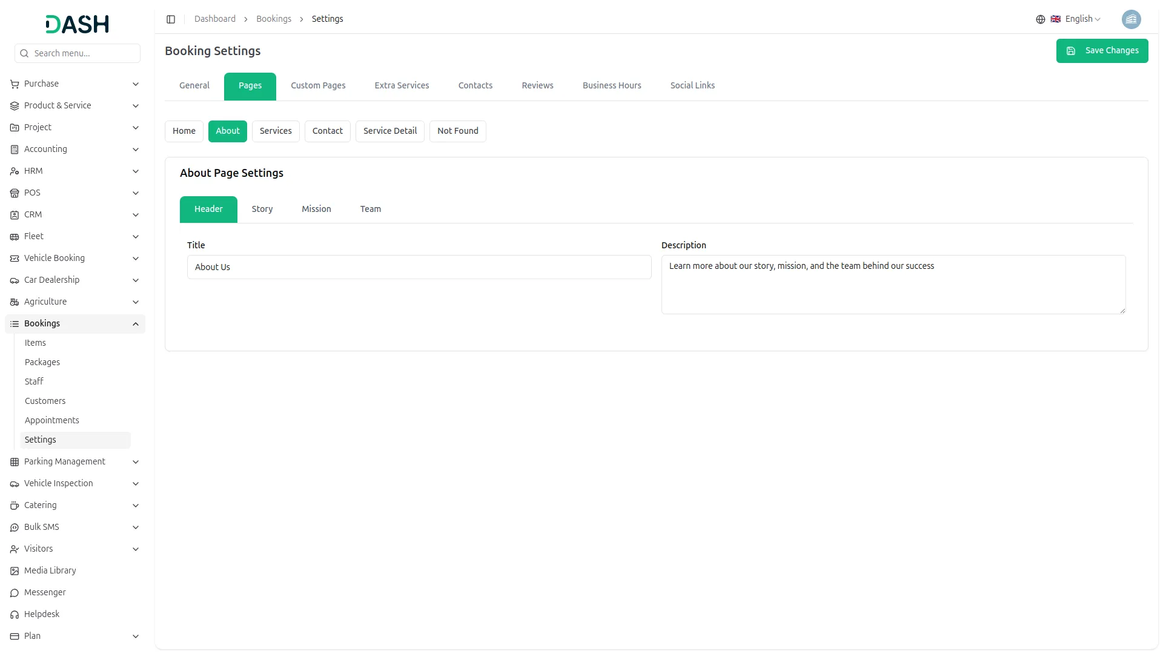
Task: Click the Helpdesk headset icon
Action: (15, 615)
